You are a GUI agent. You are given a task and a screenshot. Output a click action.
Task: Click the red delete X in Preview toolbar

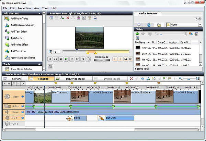click(x=68, y=18)
